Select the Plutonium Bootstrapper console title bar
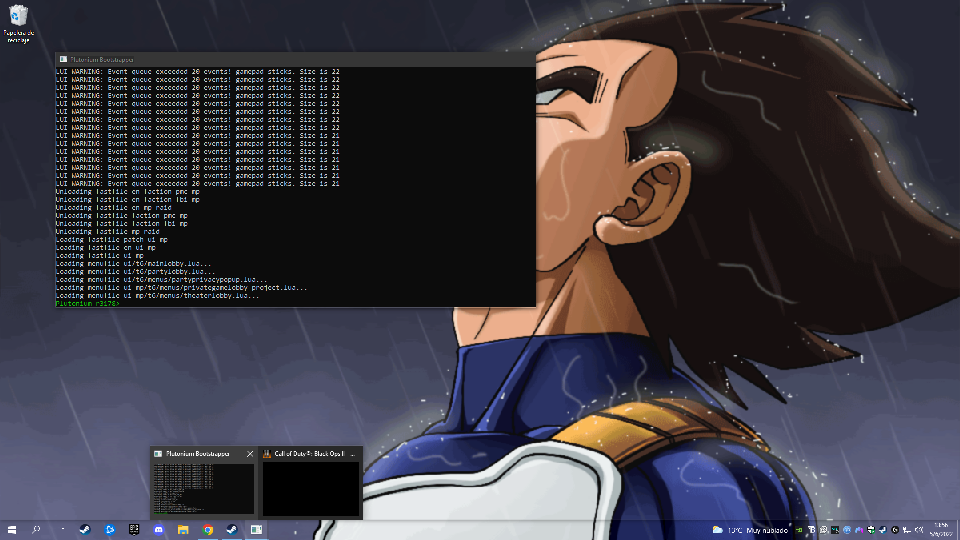Viewport: 960px width, 540px height. coord(295,59)
